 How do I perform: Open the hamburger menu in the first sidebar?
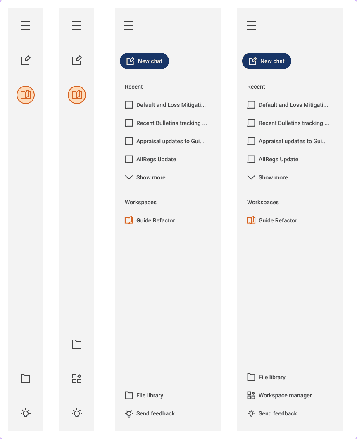click(x=26, y=26)
